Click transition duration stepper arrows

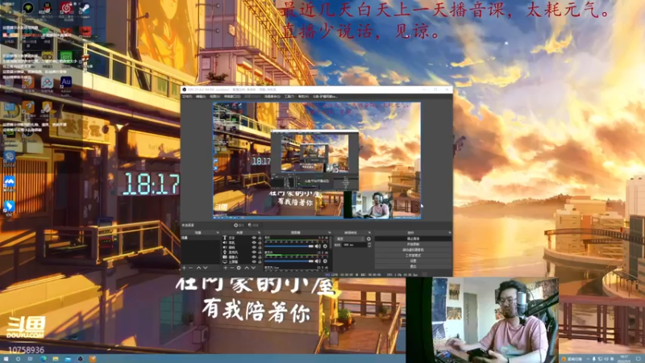369,245
